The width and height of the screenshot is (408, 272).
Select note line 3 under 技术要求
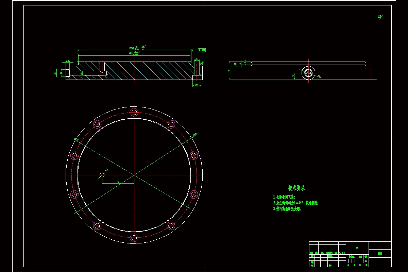pos(287,209)
